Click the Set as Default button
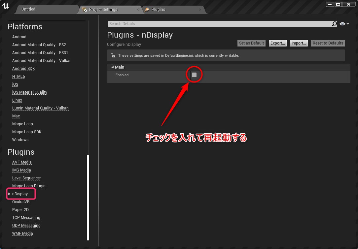Viewport: 358px width, 249px height. click(251, 43)
